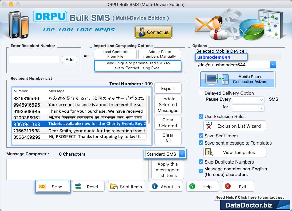The image size is (292, 211).
Task: Click the Mobile Phone Connection Wizard label
Action: tap(250, 79)
